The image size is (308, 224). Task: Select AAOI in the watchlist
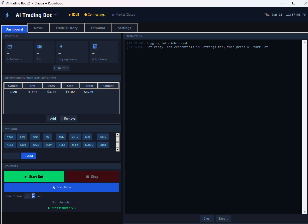[23, 145]
